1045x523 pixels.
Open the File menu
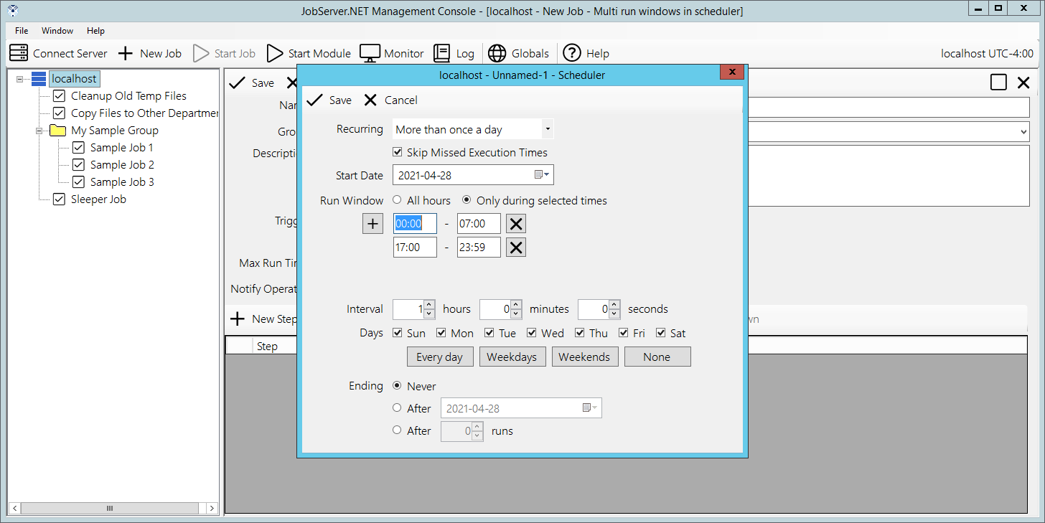21,31
